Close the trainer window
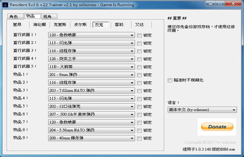 coord(233,4)
